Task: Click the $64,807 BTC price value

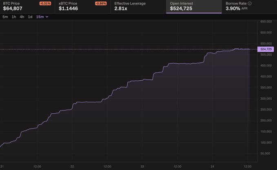Action: coord(13,9)
